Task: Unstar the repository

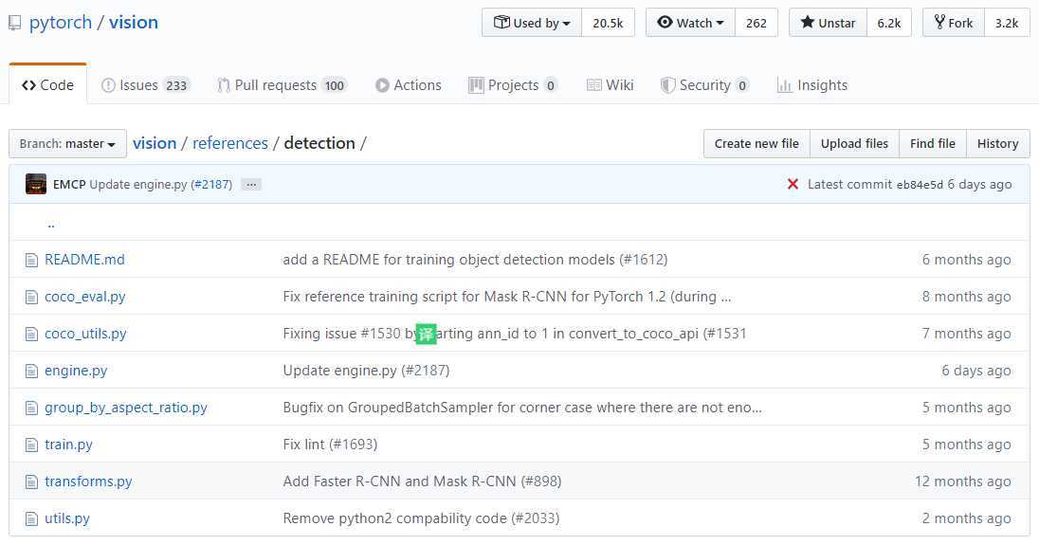Action: click(828, 23)
